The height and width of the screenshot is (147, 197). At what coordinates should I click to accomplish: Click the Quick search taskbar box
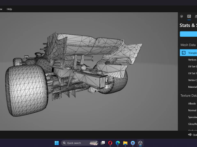click(x=80, y=143)
